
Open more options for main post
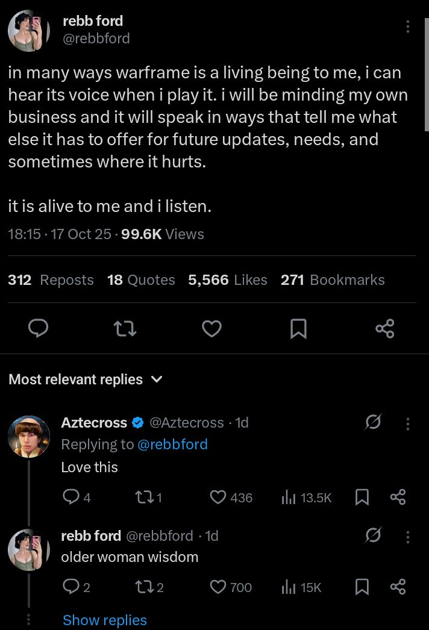point(408,27)
